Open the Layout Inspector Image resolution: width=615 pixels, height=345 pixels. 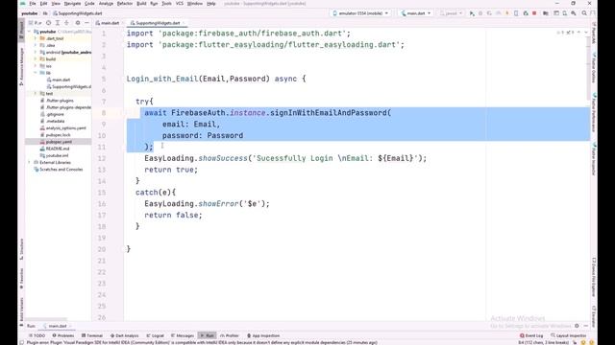pyautogui.click(x=568, y=335)
